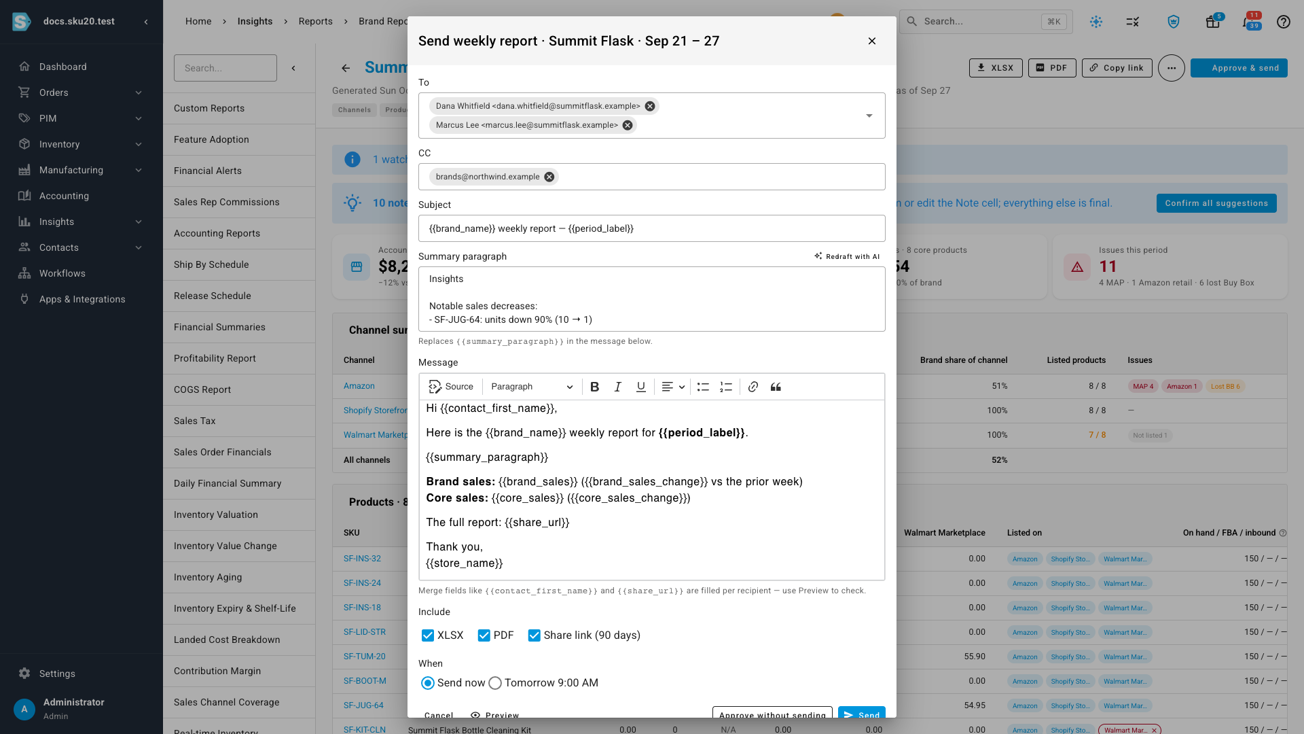This screenshot has width=1304, height=734.
Task: Switch editor to Source view
Action: coord(451,387)
